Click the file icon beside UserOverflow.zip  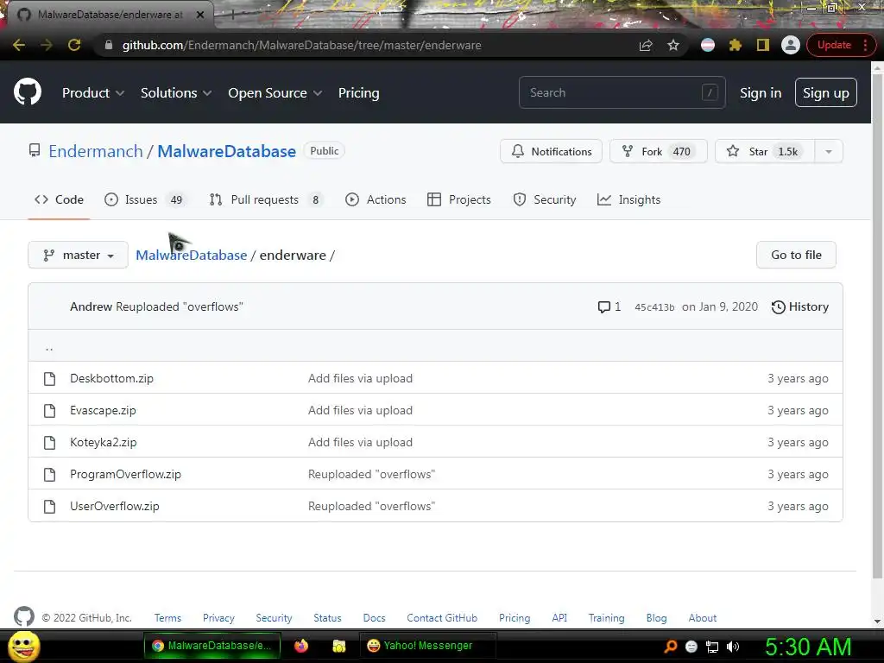click(x=49, y=506)
